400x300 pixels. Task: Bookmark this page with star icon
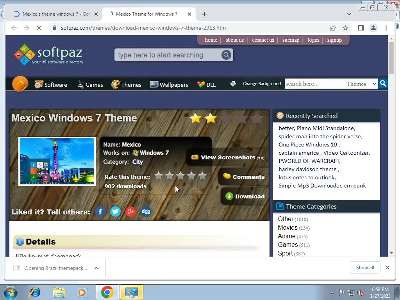pos(345,28)
